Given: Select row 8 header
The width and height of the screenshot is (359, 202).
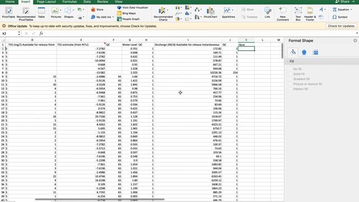Looking at the screenshot, I should (3, 72).
